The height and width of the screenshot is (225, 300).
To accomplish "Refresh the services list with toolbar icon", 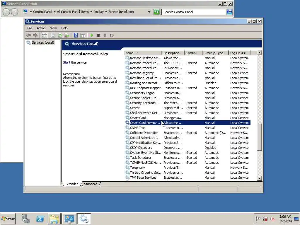I will (x=60, y=35).
